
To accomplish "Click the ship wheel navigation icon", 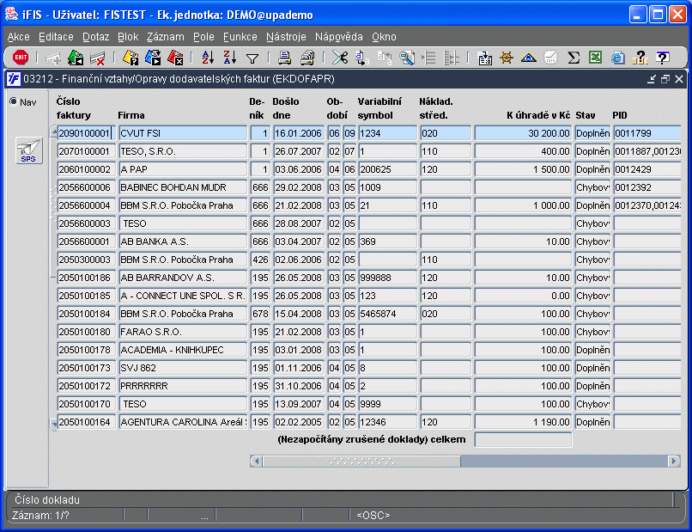I will point(507,58).
